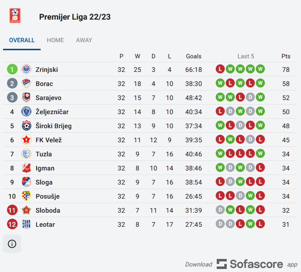Click the Leotar team crest
301x272 pixels.
pos(27,224)
